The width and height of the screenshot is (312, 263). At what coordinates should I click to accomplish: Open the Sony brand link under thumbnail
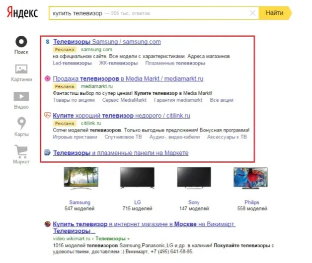194,202
